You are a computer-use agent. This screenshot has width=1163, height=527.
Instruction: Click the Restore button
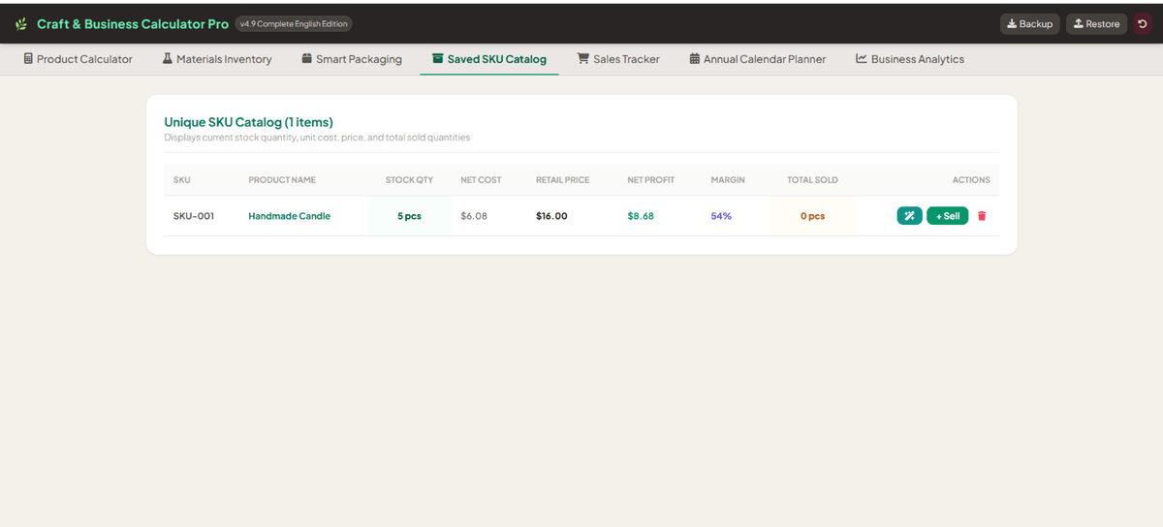tap(1096, 24)
